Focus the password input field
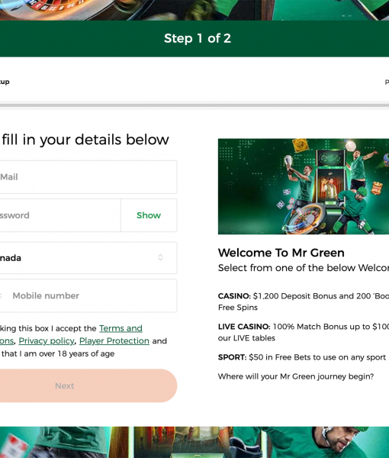The image size is (389, 458). coord(60,215)
